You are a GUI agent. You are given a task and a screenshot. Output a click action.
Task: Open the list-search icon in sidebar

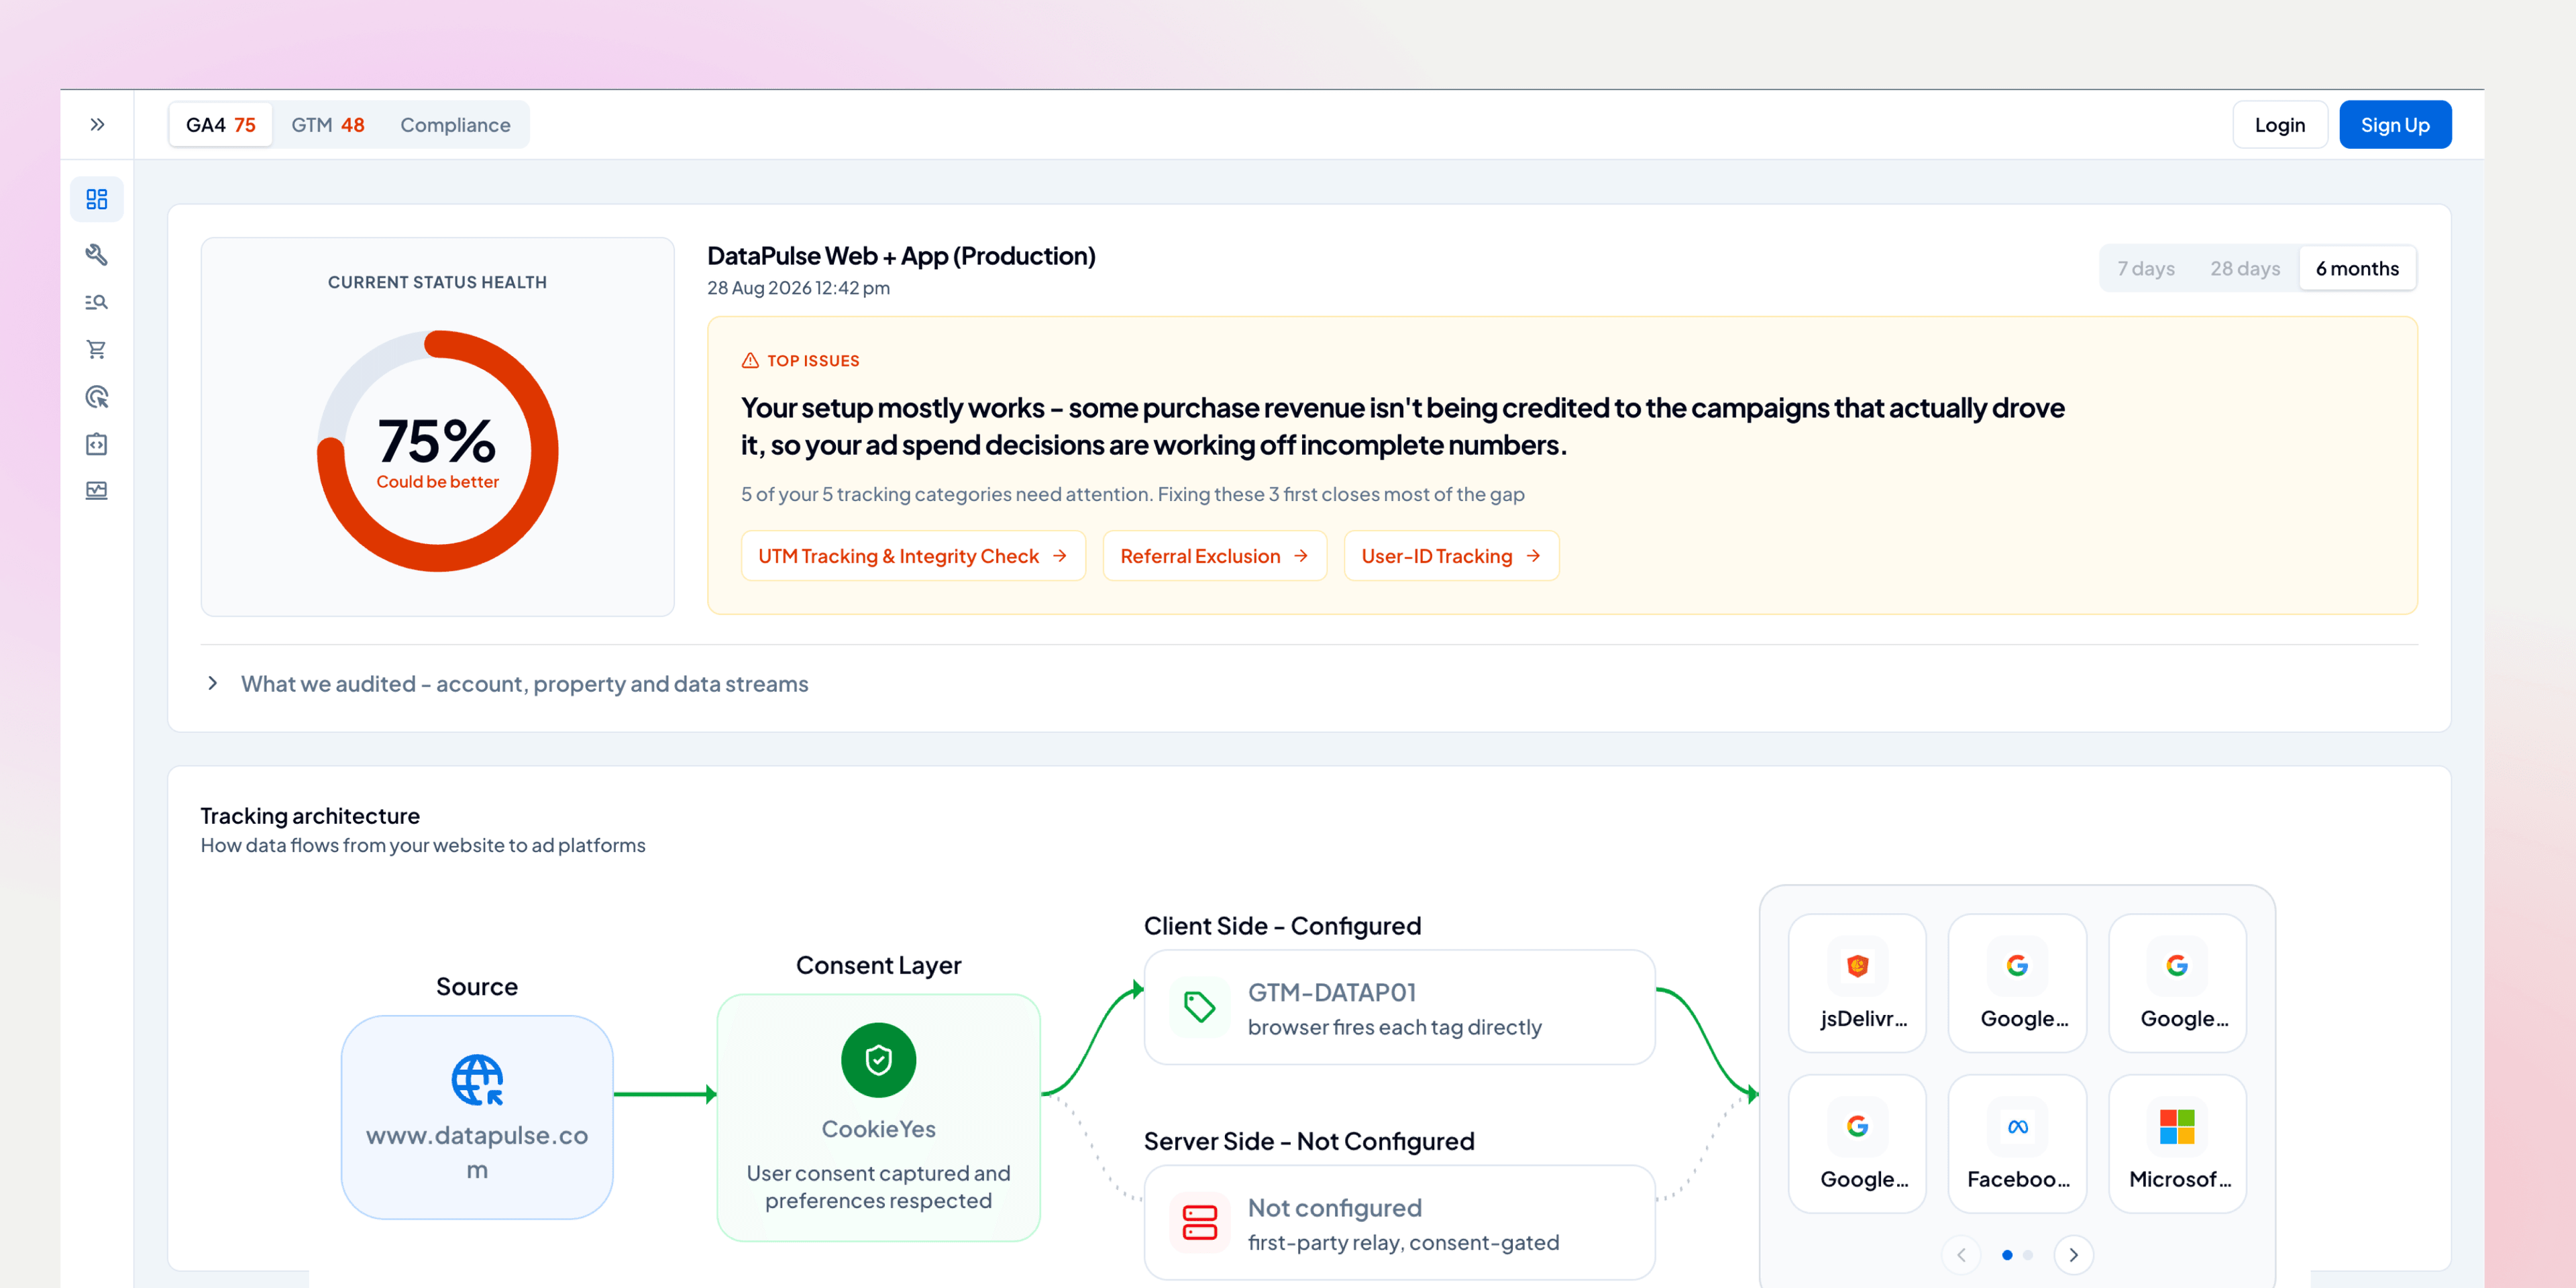pos(97,302)
